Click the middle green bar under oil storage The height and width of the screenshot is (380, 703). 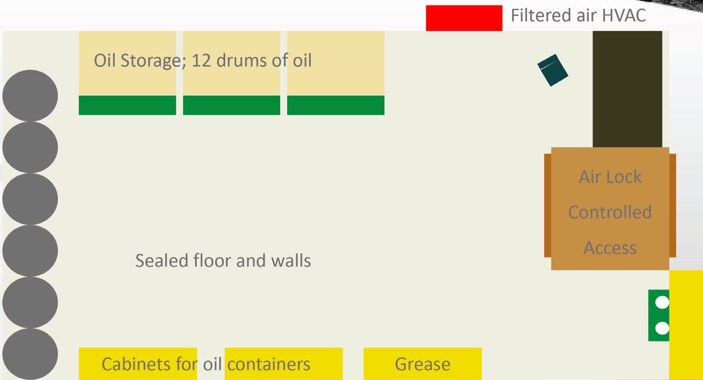(231, 105)
